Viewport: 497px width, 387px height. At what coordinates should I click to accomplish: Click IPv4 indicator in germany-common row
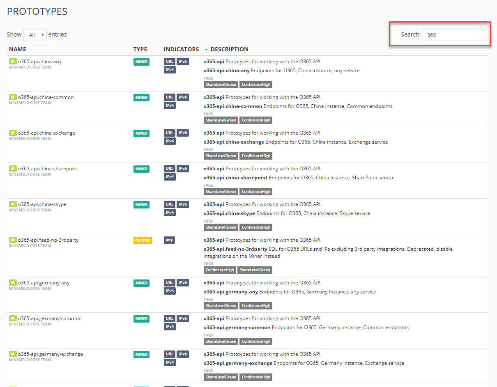click(x=170, y=327)
